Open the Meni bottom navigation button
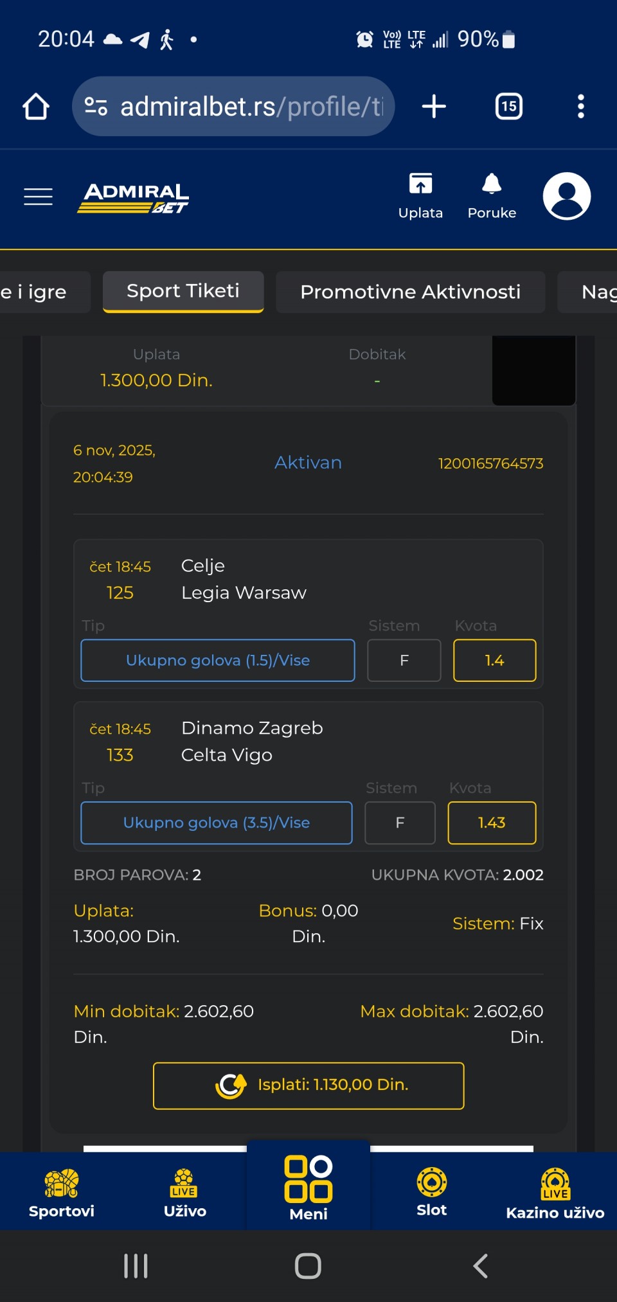The width and height of the screenshot is (617, 1302). click(308, 1188)
